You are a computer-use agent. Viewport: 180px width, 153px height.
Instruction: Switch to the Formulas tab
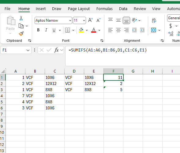point(104,9)
